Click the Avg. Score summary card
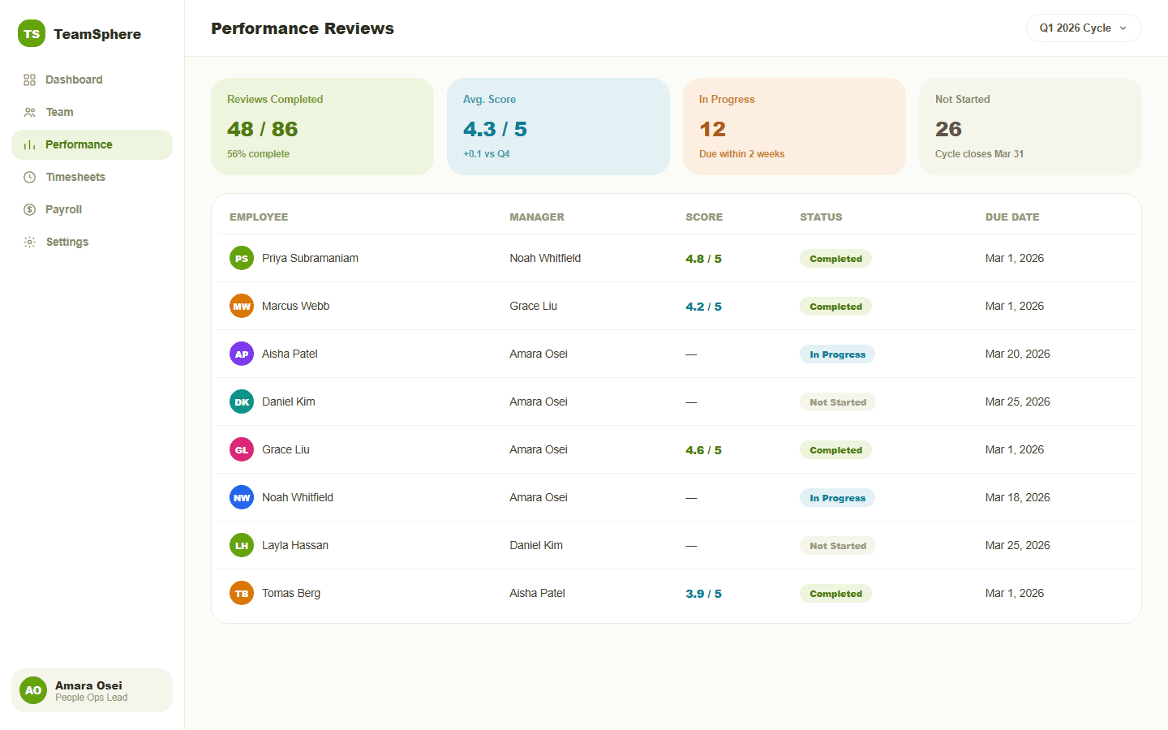 [x=558, y=127]
